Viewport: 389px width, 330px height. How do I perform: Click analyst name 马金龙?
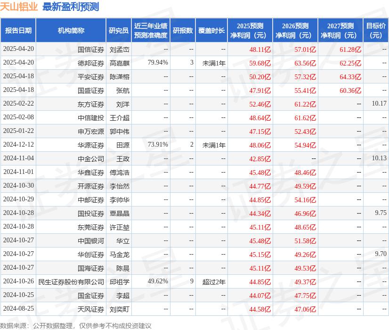coord(120,255)
